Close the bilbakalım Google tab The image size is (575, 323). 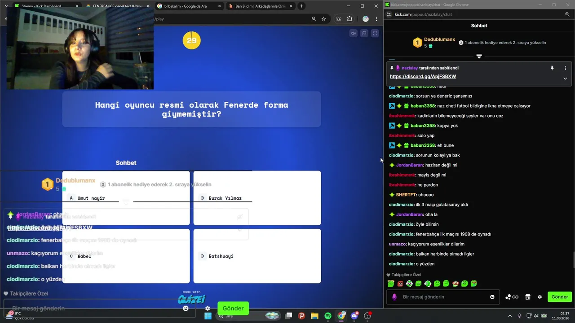219,6
